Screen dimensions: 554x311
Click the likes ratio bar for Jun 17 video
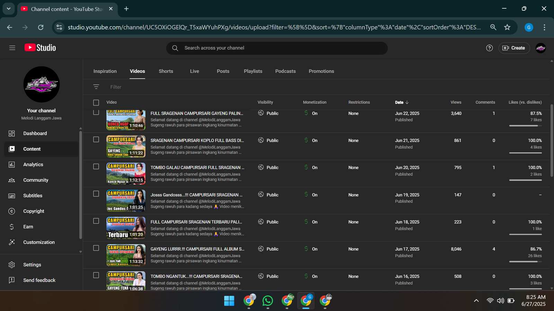(525, 262)
